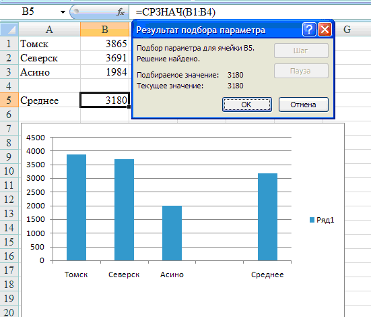Viewport: 371px width, 317px height.
Task: Click the chart axis label Асино
Action: 172,275
